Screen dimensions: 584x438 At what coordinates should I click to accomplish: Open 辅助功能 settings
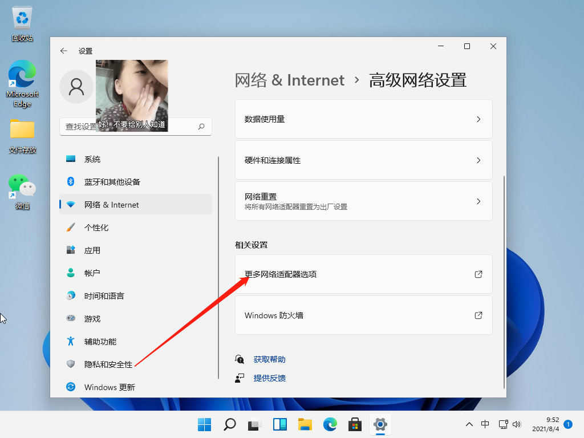pyautogui.click(x=100, y=342)
